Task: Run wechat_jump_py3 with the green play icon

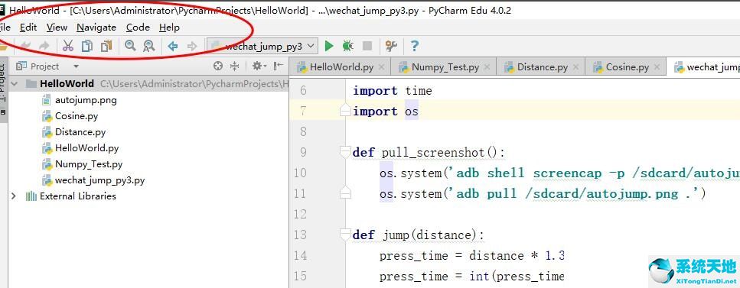Action: click(x=329, y=46)
